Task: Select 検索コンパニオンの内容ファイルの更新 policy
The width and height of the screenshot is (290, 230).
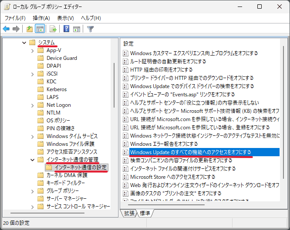Action: [x=181, y=160]
